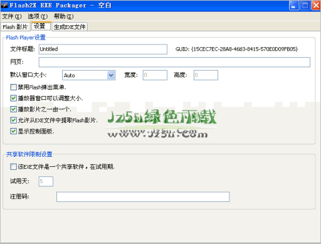This screenshot has height=244, width=321.
Task: Uncheck 允许从EXE文件中提取Flash影片 checkbox
Action: click(13, 120)
